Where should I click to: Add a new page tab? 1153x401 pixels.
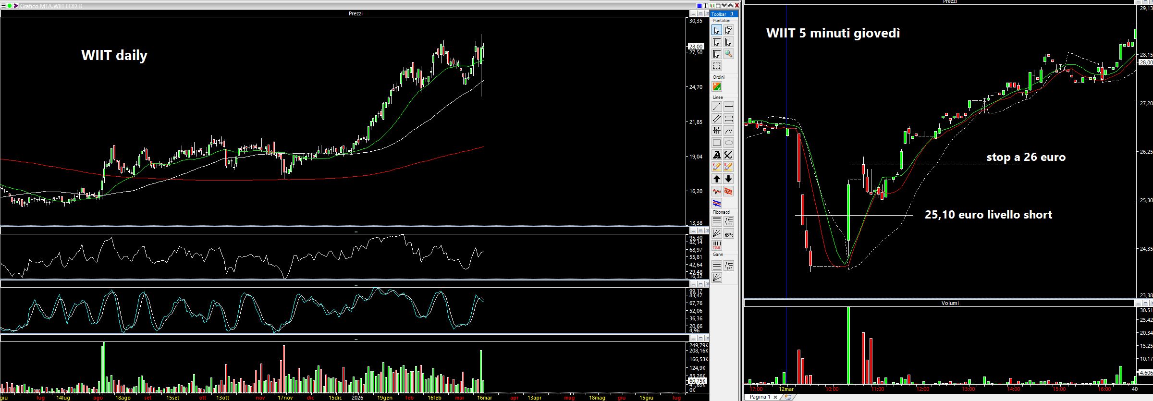(x=787, y=397)
